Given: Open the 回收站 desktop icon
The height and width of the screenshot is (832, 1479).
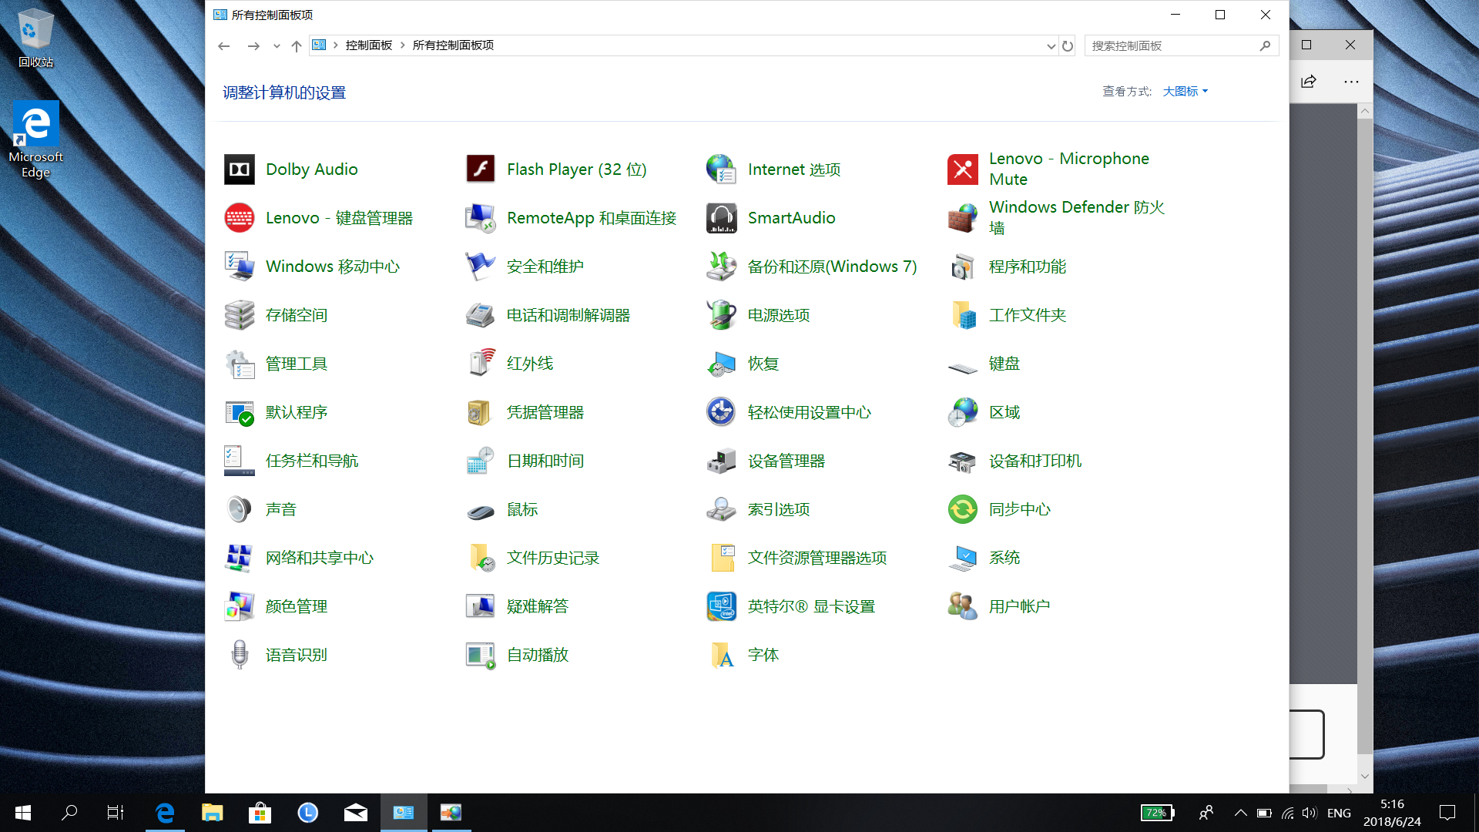Looking at the screenshot, I should coord(35,37).
